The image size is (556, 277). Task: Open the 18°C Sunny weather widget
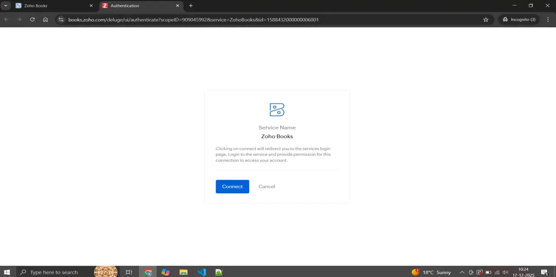[x=431, y=272]
